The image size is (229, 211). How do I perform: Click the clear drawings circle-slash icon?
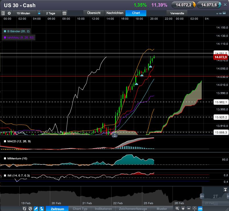click(x=30, y=209)
